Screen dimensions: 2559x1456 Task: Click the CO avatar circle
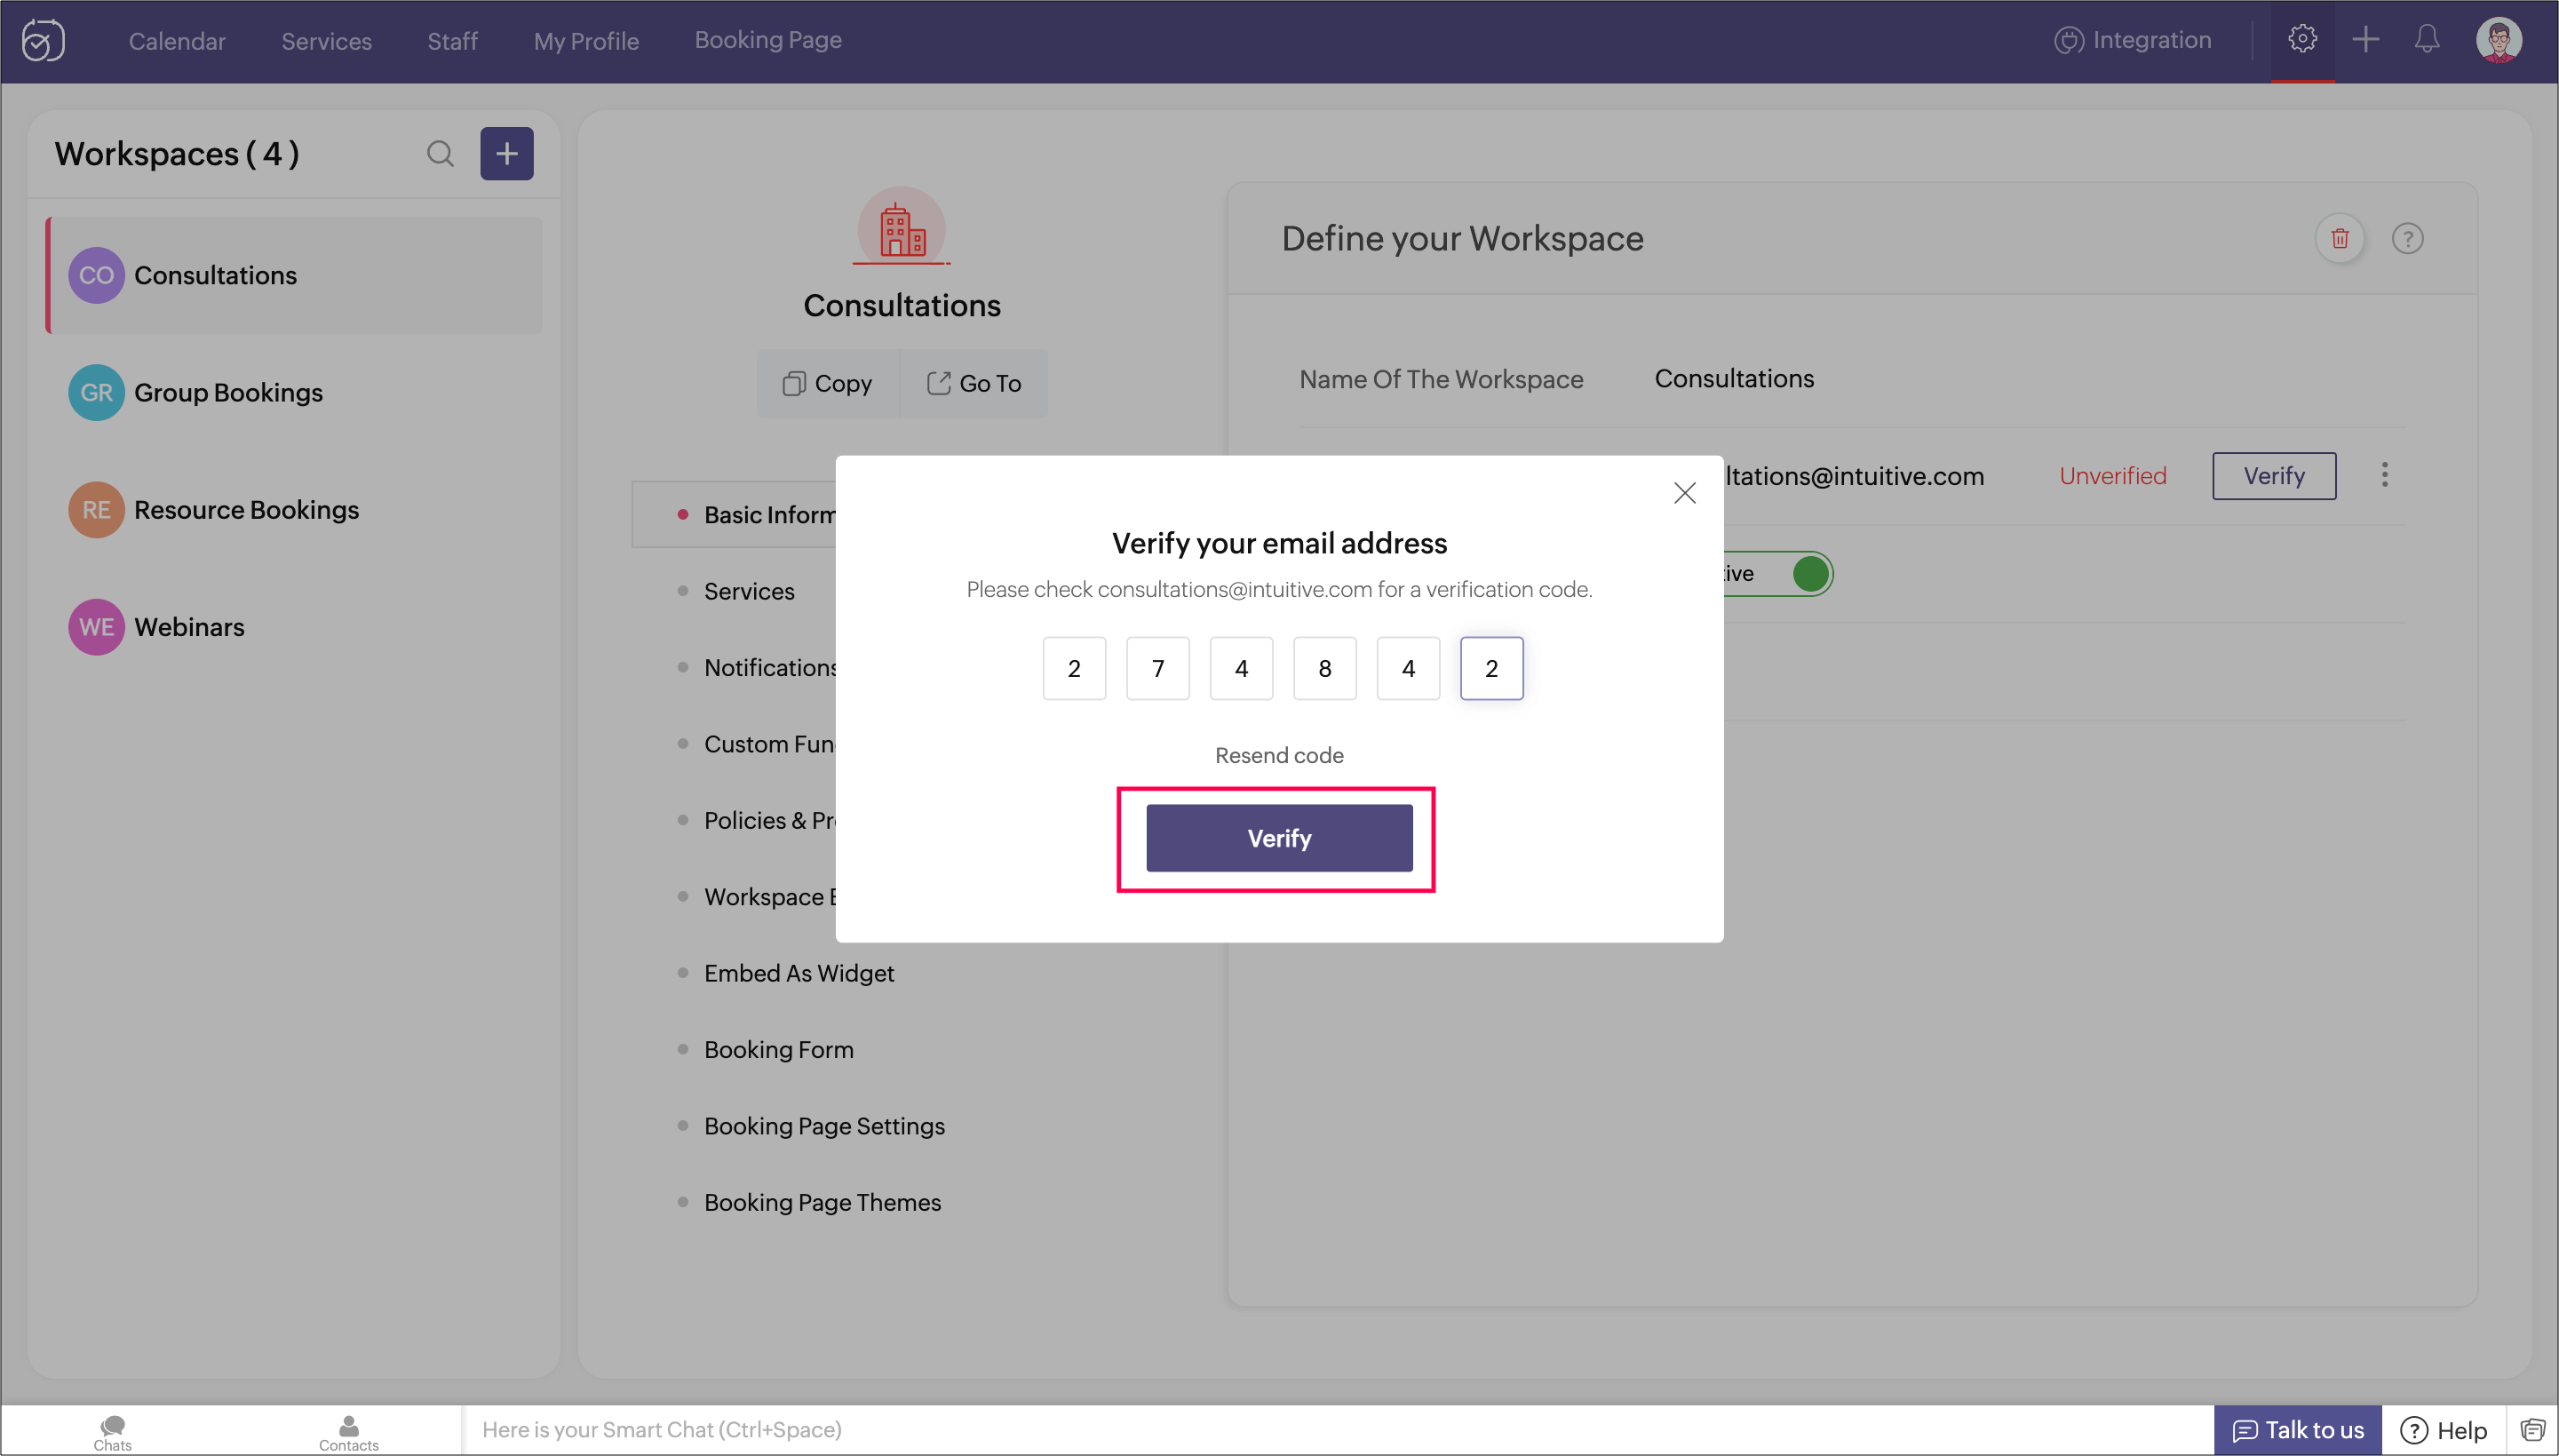[x=96, y=275]
